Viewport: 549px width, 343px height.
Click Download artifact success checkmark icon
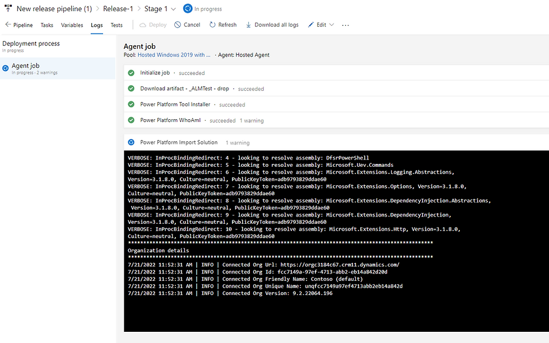pos(131,88)
